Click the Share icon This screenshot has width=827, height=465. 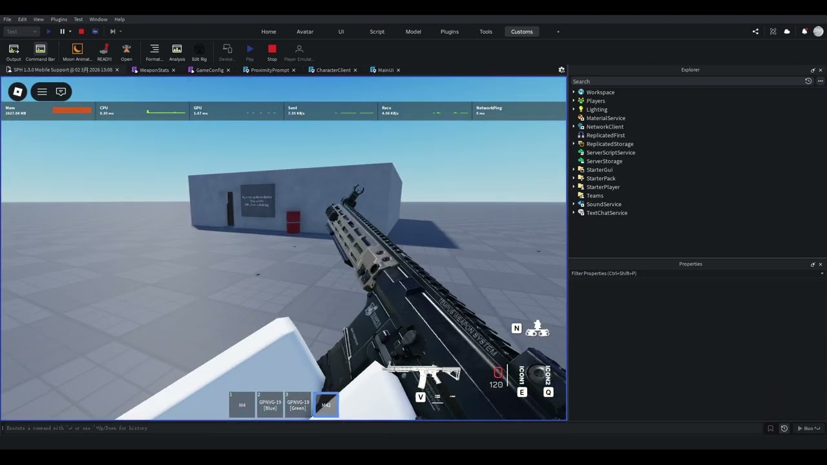click(x=755, y=32)
